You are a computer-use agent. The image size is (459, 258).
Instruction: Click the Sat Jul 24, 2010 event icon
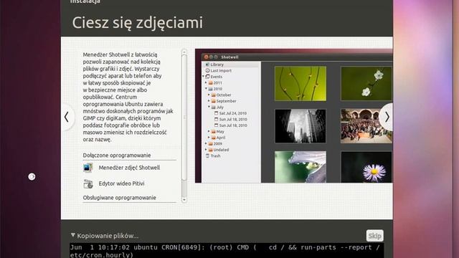point(217,113)
